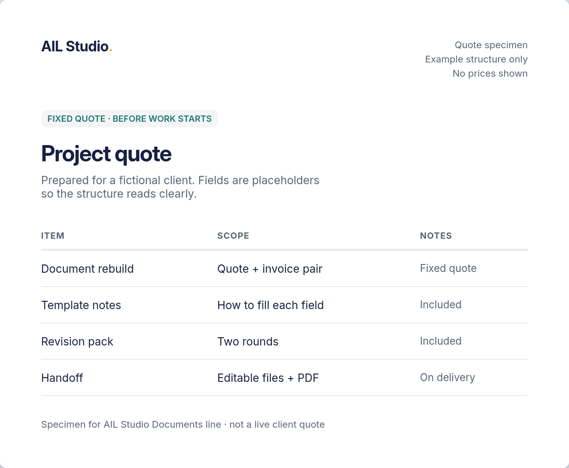The image size is (569, 468).
Task: Click the "Prepared for a fictional client" description
Action: pyautogui.click(x=180, y=187)
